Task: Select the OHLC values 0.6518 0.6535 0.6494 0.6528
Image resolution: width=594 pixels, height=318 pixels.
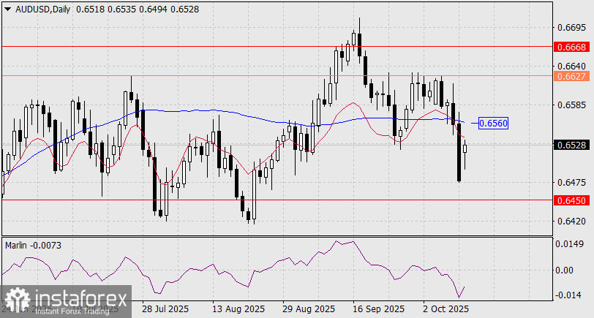Action: pos(138,10)
